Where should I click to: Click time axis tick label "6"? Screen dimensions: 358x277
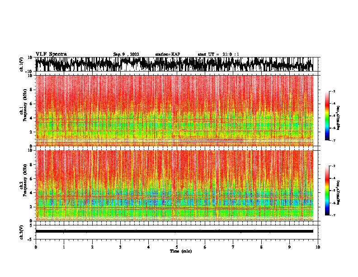(205, 247)
